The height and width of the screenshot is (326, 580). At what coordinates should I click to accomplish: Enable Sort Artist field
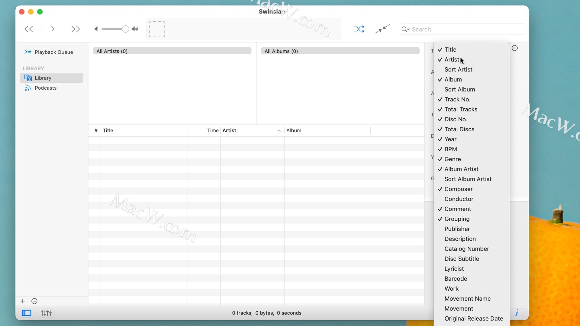(x=472, y=69)
